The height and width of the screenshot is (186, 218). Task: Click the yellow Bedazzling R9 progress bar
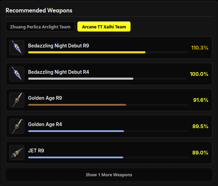[x=87, y=52]
